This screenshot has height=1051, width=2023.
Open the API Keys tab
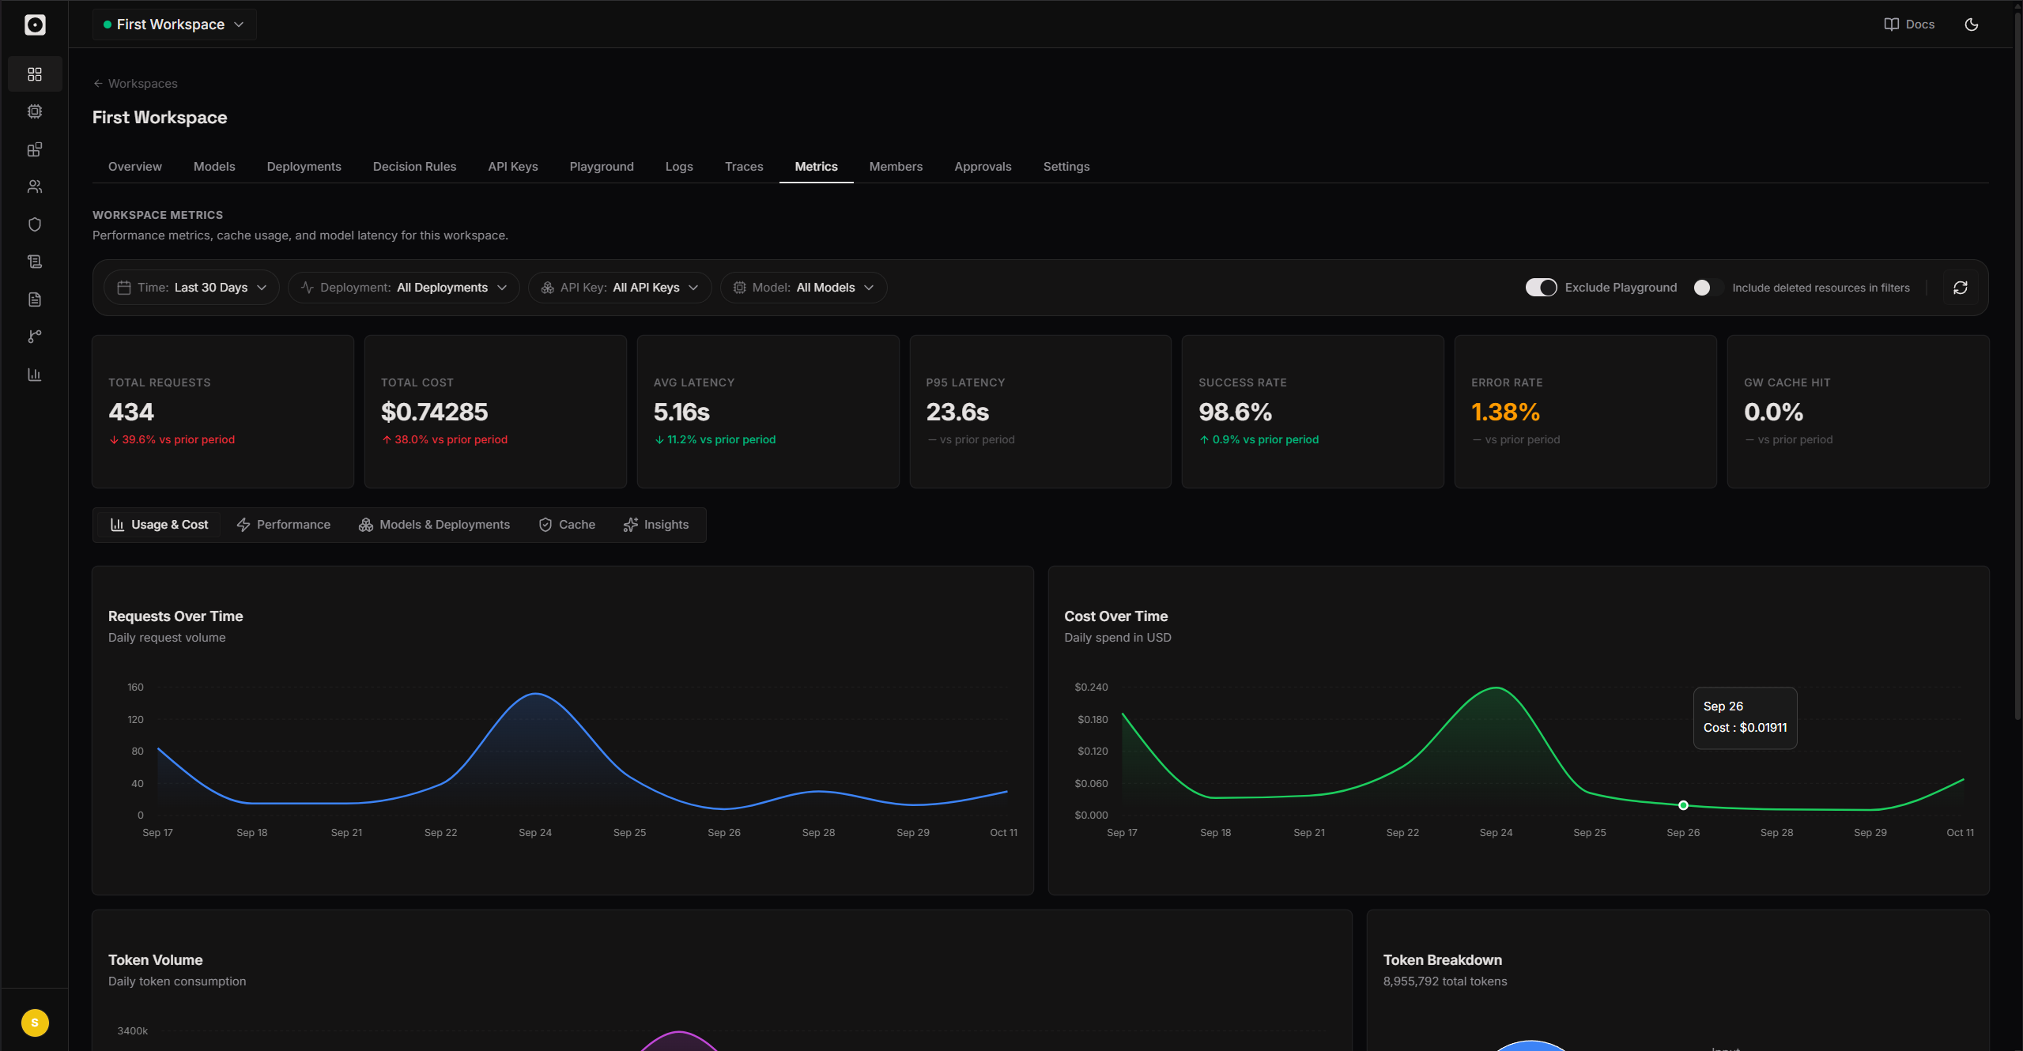click(513, 167)
